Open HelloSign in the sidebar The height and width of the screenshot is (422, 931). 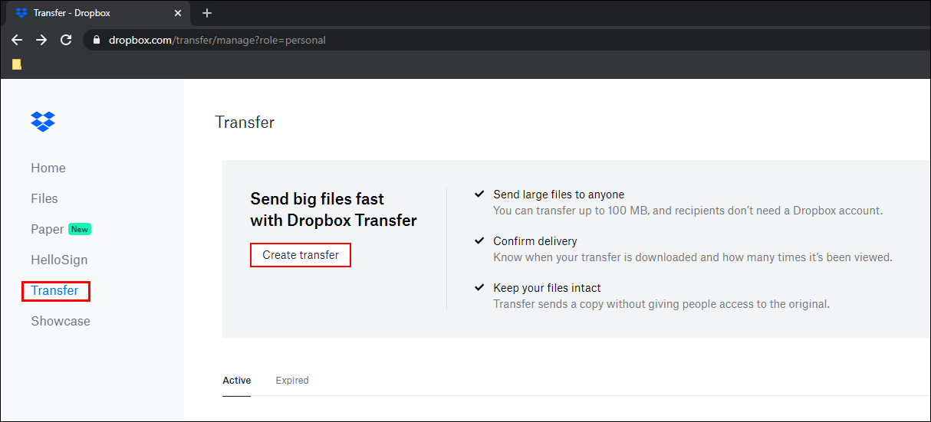[60, 260]
